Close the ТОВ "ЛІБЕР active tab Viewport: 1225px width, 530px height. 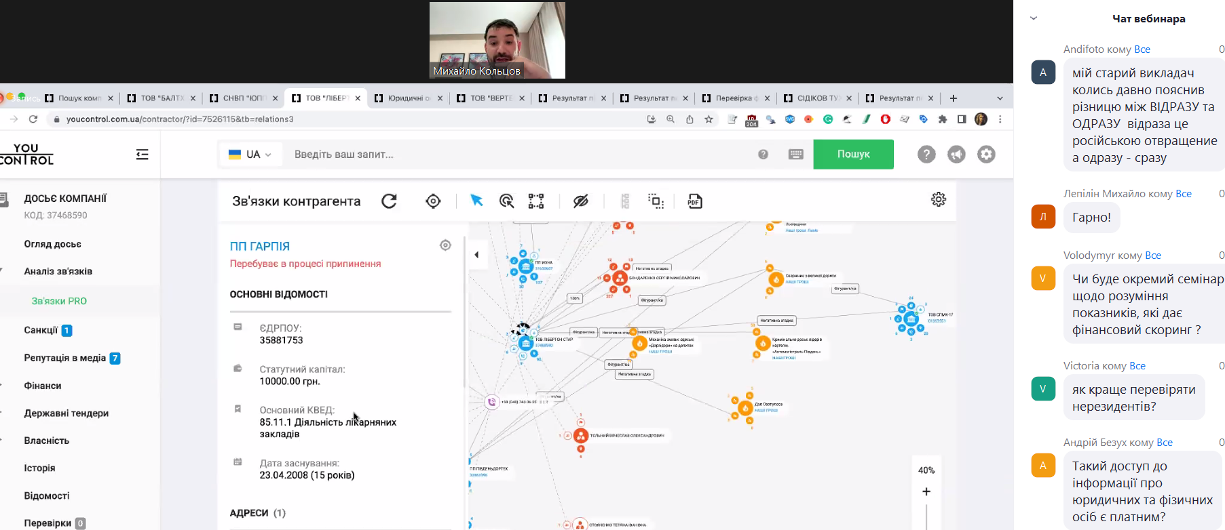coord(358,98)
